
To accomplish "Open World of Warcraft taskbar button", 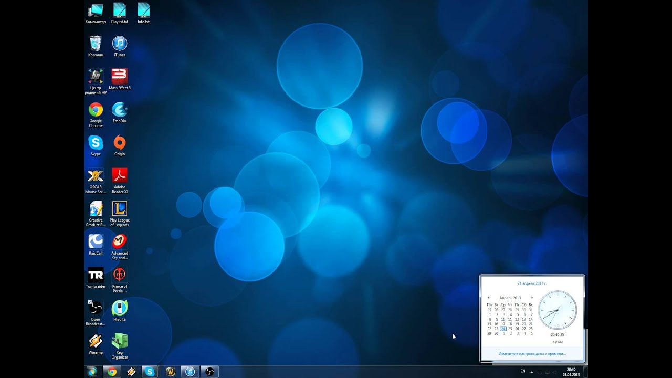I will pyautogui.click(x=170, y=372).
